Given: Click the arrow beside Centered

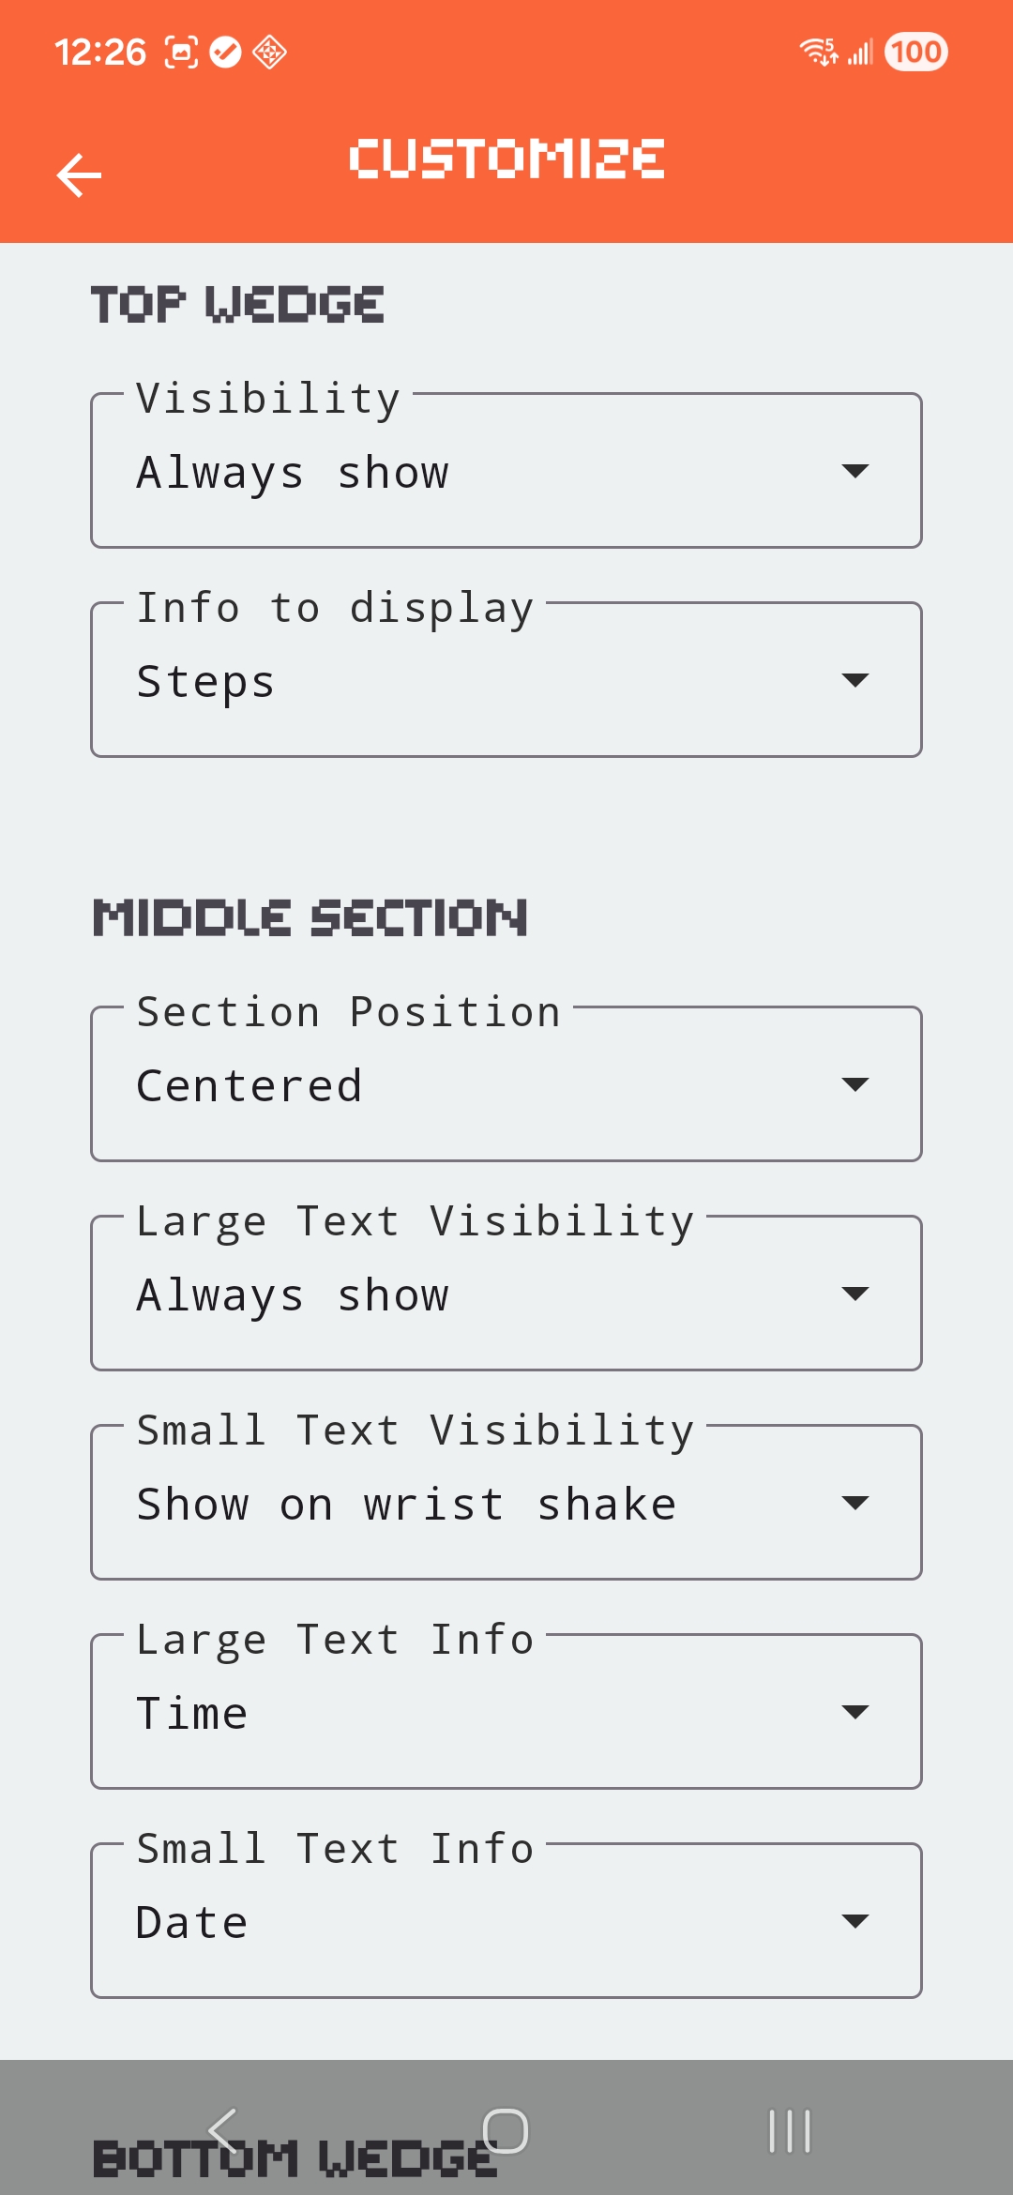Looking at the screenshot, I should coord(854,1084).
